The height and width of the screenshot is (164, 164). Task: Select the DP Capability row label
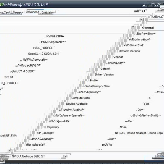tap(51, 127)
